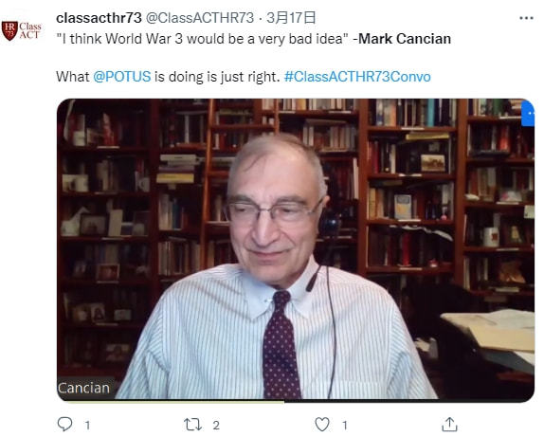Retweet this post using the retweet icon
This screenshot has width=544, height=437.
(192, 424)
